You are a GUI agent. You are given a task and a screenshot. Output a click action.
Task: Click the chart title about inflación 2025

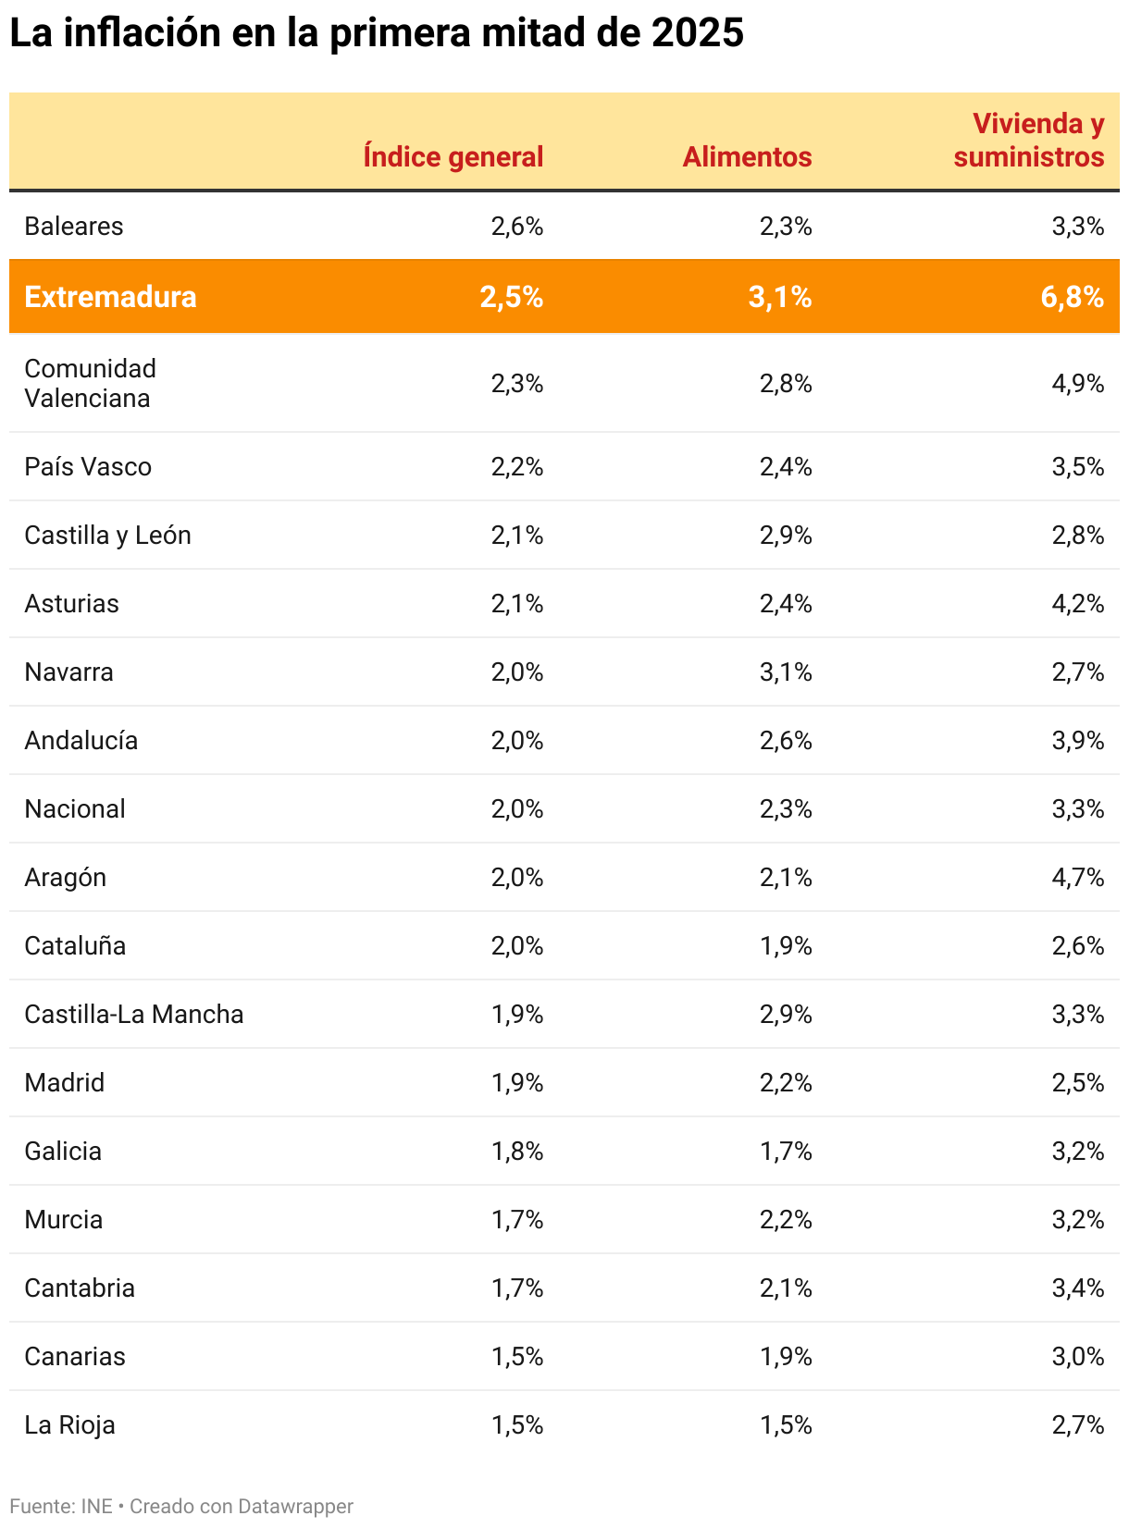(377, 33)
